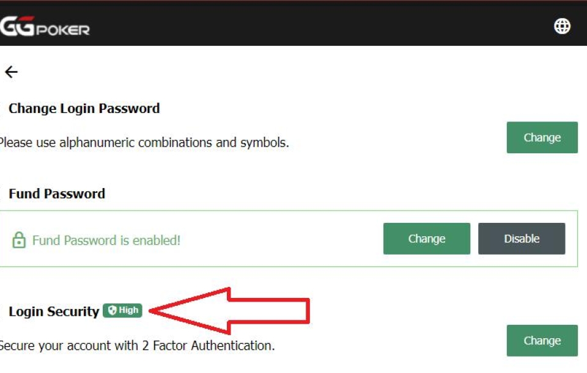Change the login password
This screenshot has height=373, width=587.
[x=542, y=137]
